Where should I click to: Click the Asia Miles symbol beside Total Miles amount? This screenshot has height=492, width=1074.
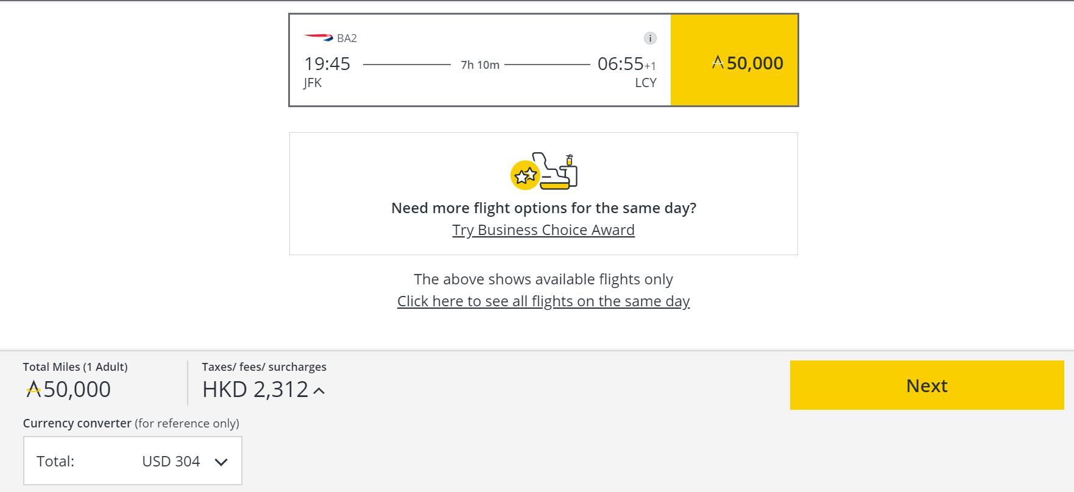tap(34, 389)
